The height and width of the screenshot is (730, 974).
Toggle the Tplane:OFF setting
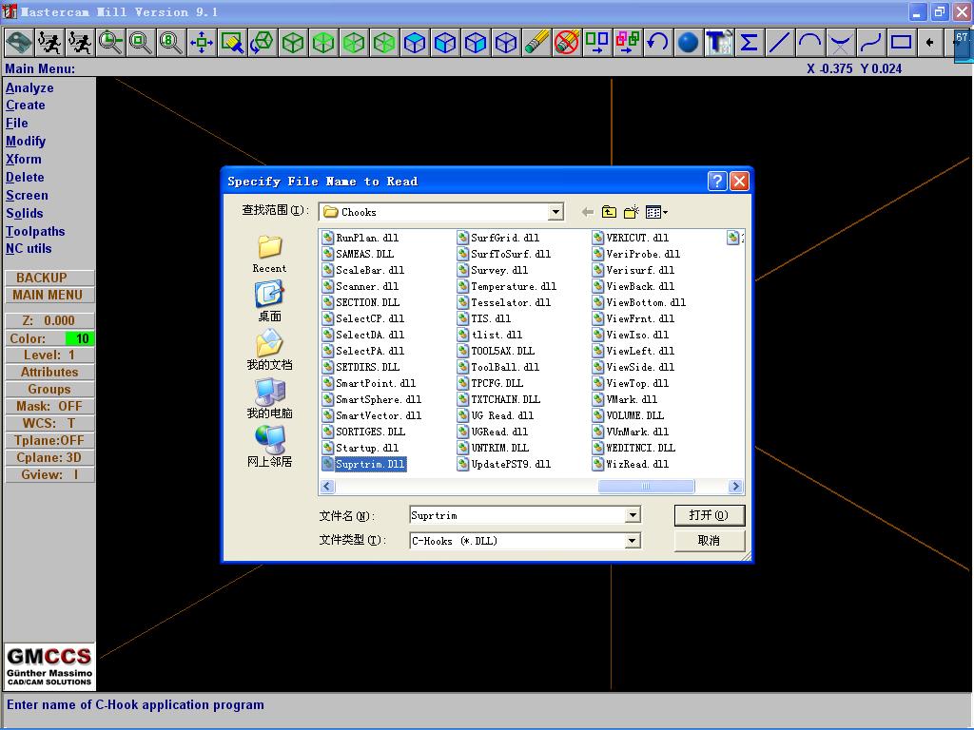tap(49, 440)
